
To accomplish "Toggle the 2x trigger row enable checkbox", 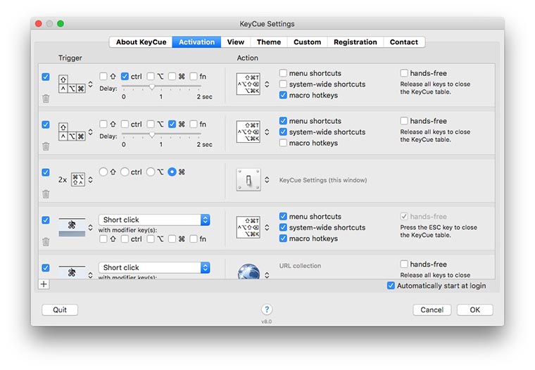I will [x=46, y=172].
